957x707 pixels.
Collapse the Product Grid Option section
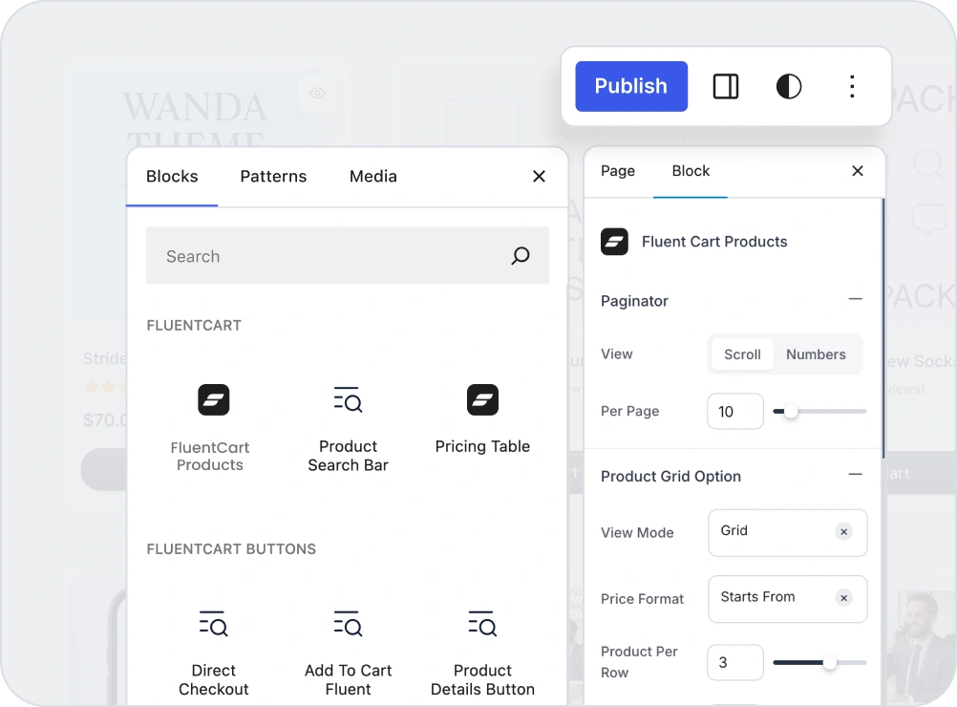click(855, 475)
